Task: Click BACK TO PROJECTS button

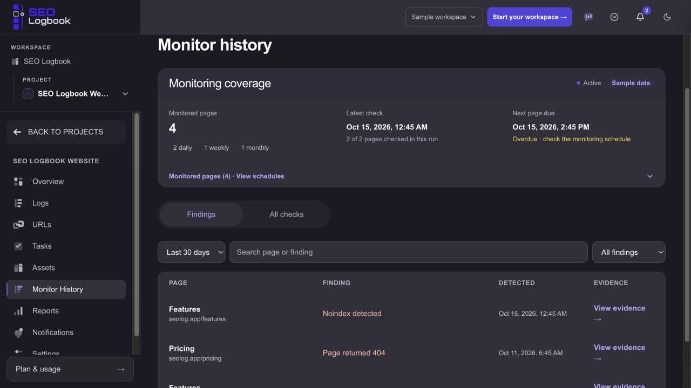Action: 66,132
